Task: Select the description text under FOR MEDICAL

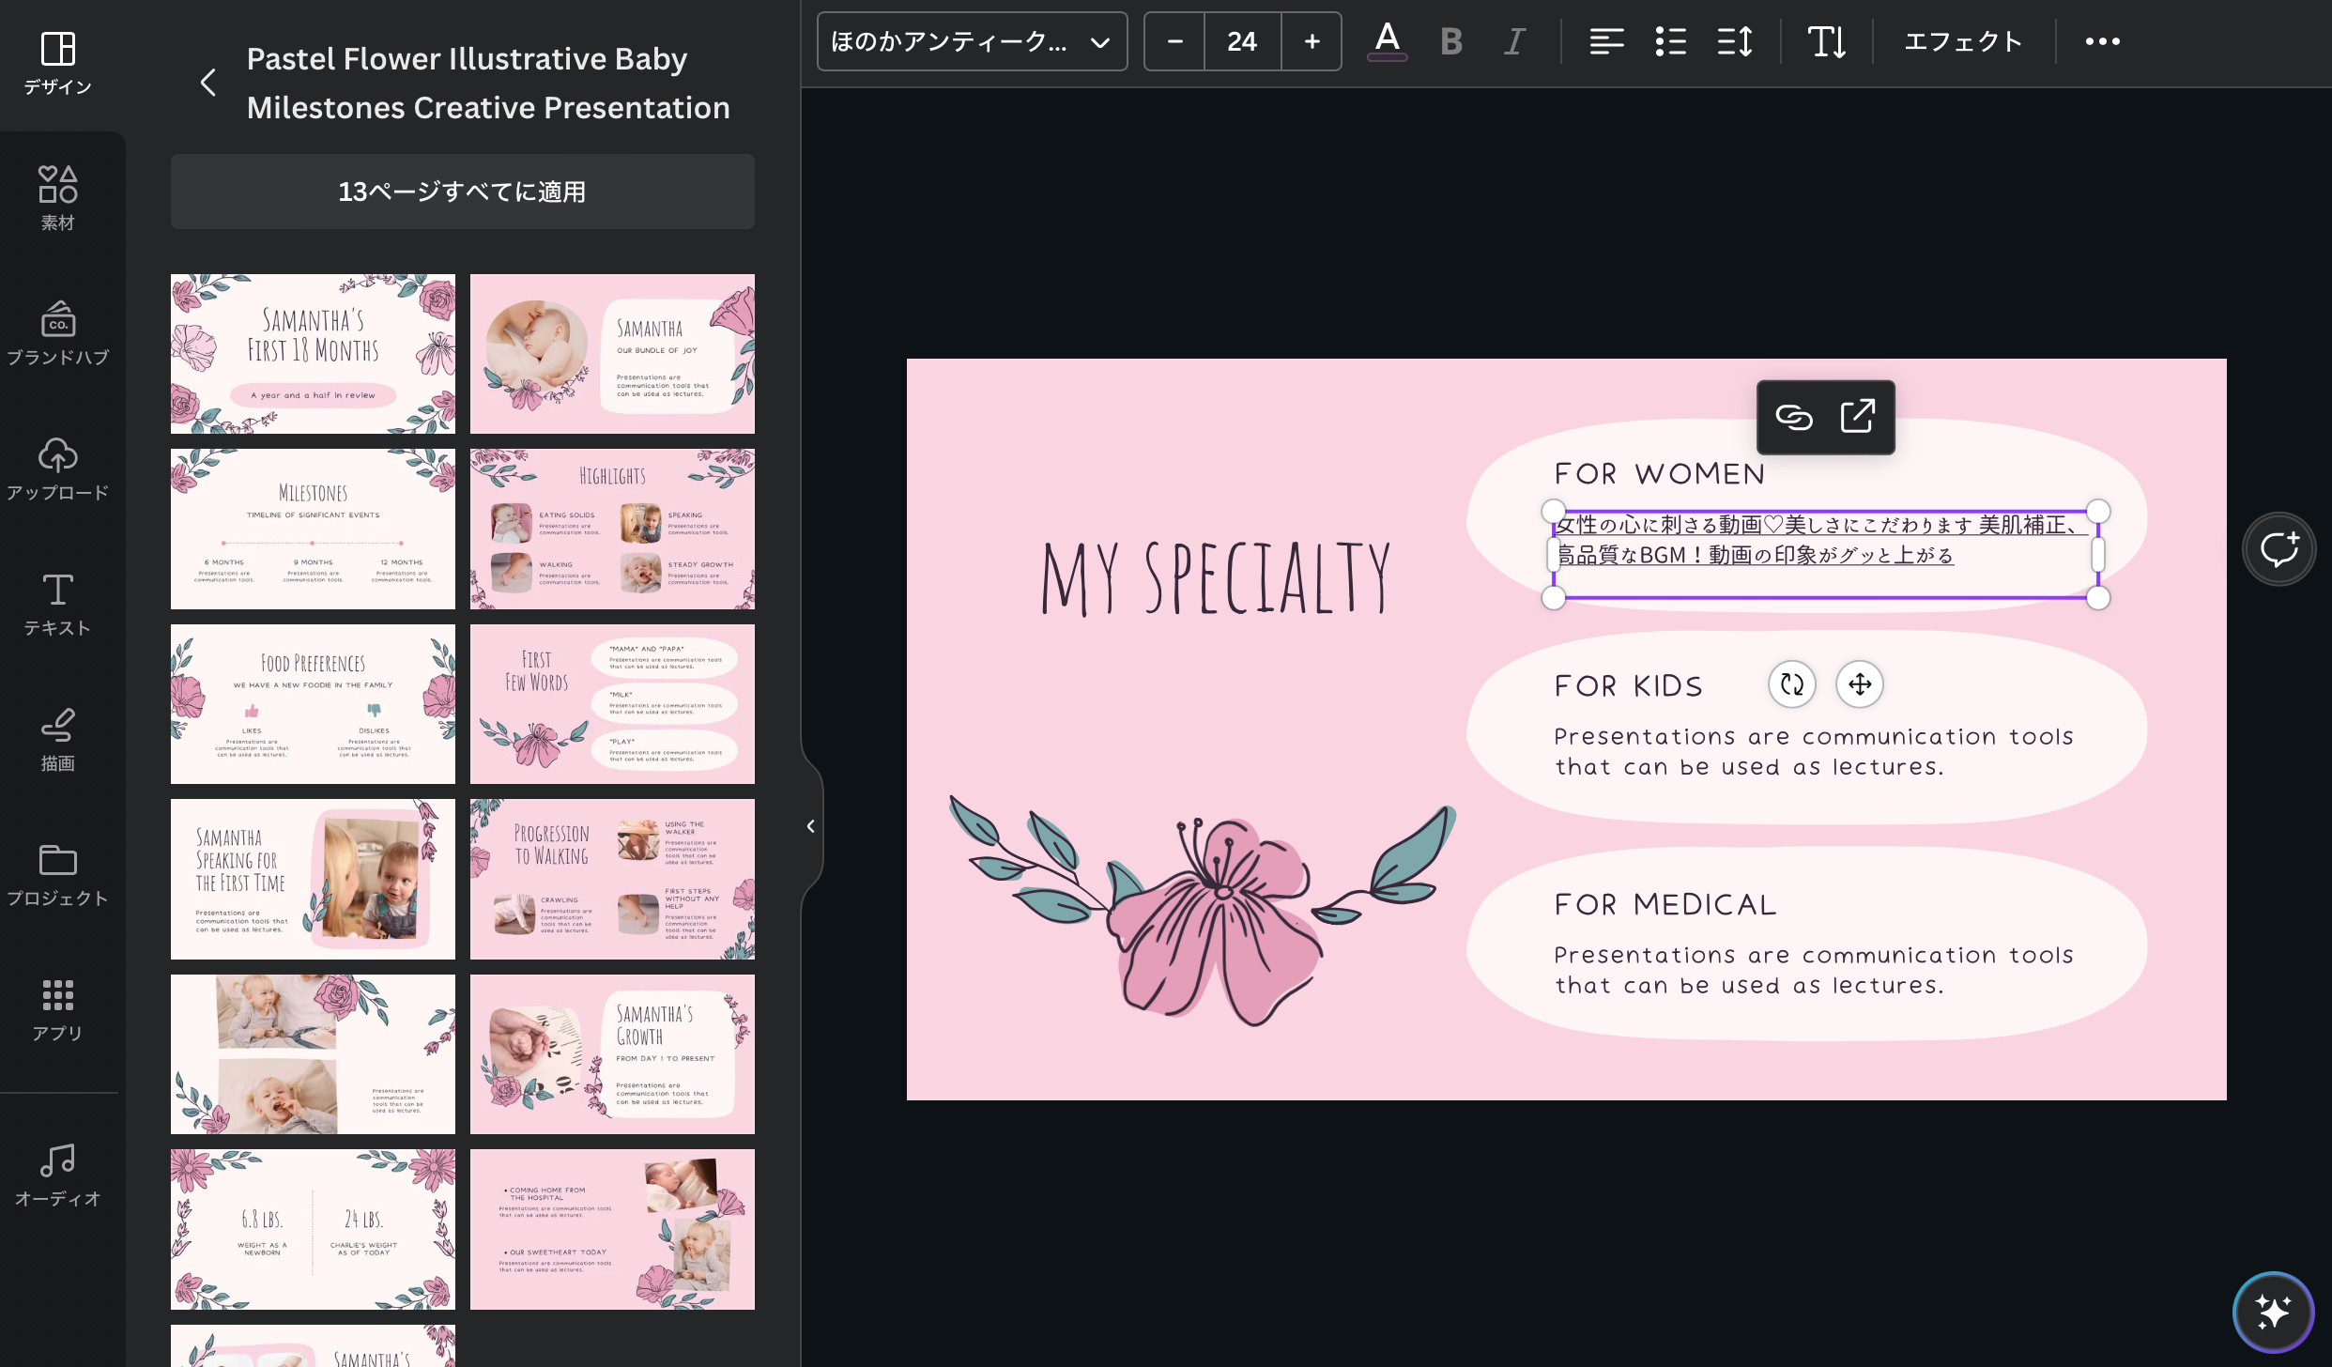Action: (x=1814, y=971)
